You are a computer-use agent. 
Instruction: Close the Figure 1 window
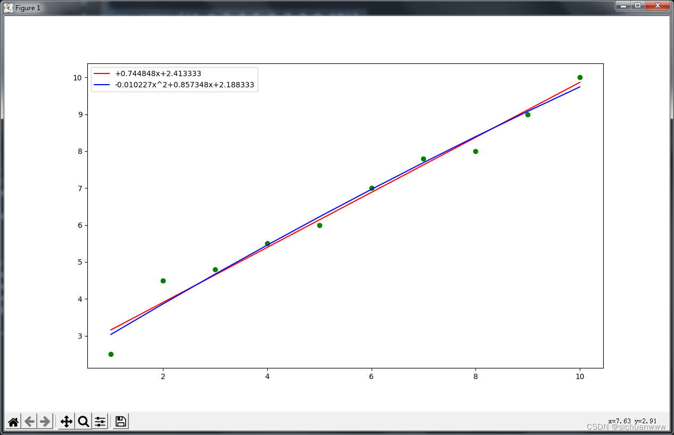657,5
